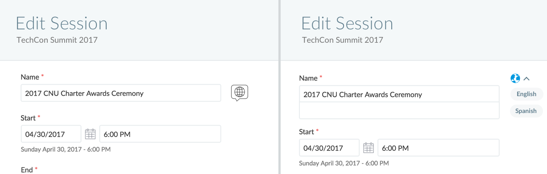Click the TechCon Summit 2017 subtitle in the right panel
Viewport: 547px width, 174px height.
coord(343,40)
